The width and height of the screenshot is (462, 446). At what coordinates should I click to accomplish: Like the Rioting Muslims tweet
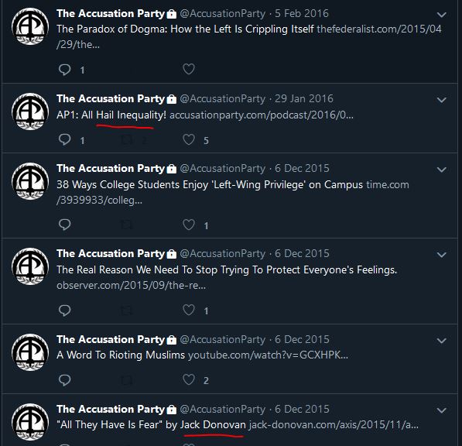point(189,379)
